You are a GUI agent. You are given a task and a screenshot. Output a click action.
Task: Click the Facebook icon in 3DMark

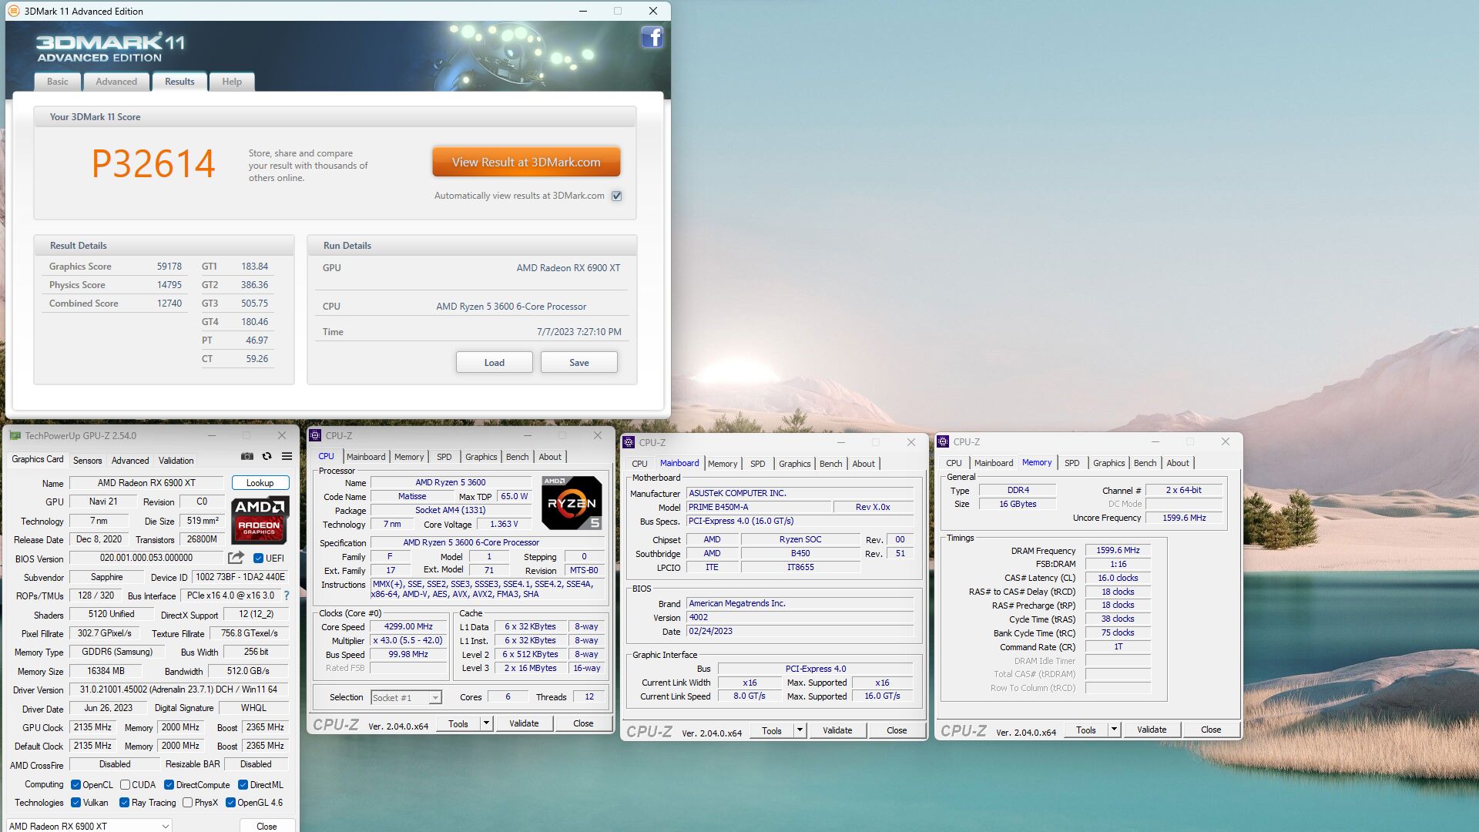click(x=652, y=37)
